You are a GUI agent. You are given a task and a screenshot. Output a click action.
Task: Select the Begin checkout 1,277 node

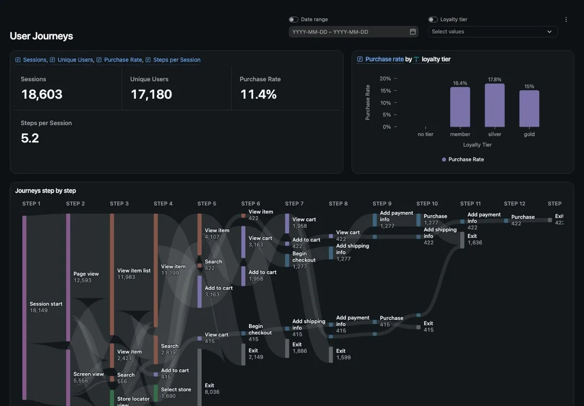click(287, 260)
